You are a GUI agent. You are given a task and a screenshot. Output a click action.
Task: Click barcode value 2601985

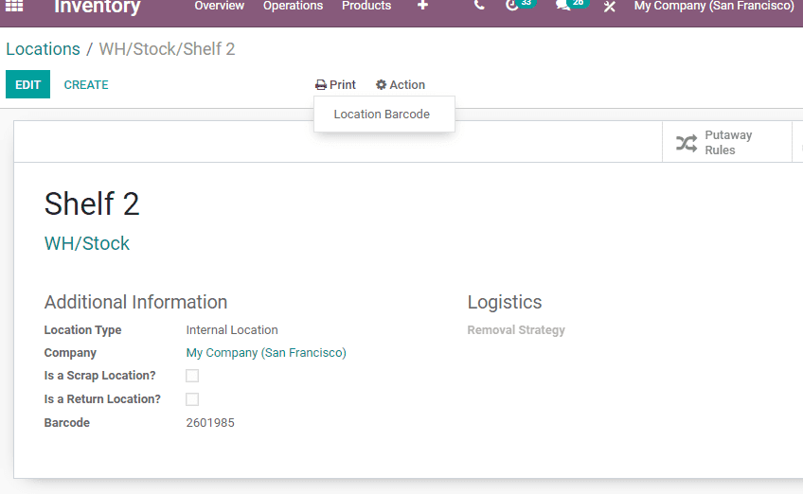coord(210,423)
